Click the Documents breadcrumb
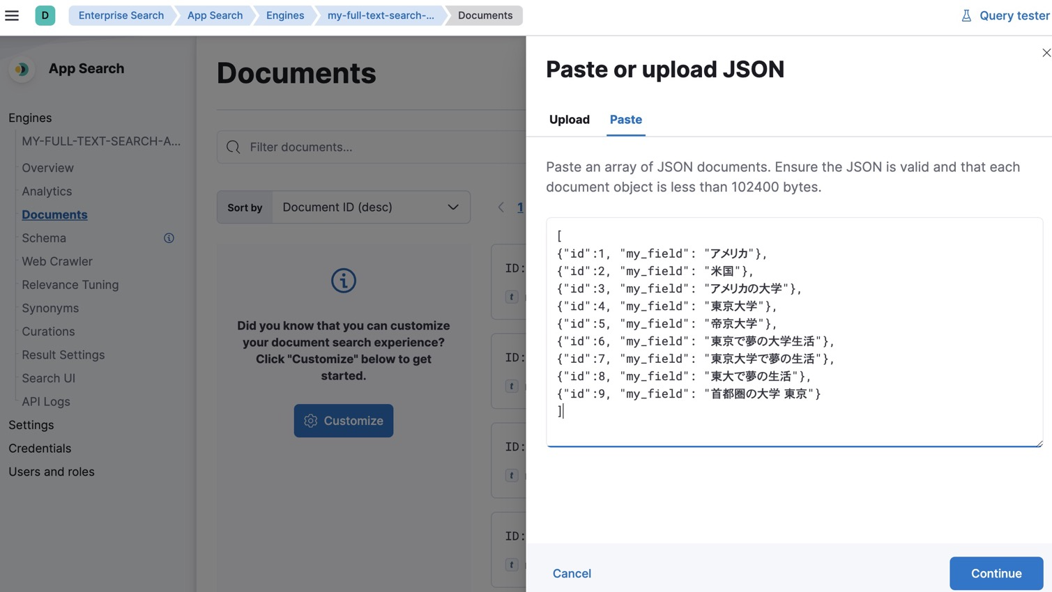The image size is (1052, 592). click(x=485, y=15)
